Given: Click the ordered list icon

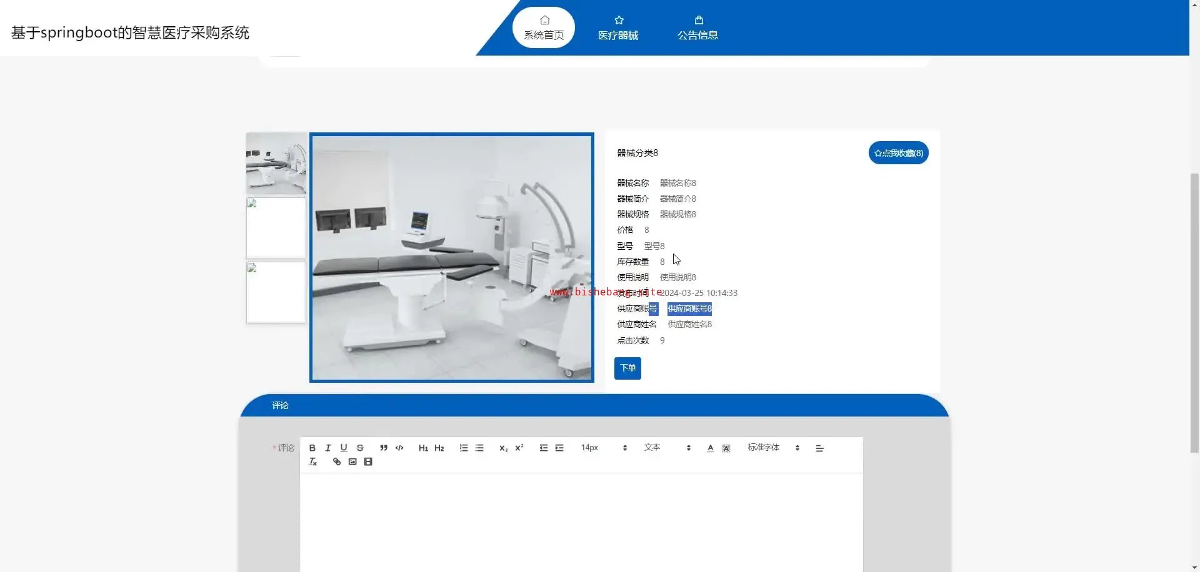Looking at the screenshot, I should pos(464,448).
